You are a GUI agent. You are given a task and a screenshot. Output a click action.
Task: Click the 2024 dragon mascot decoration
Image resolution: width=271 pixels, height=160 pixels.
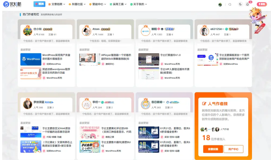click(257, 20)
